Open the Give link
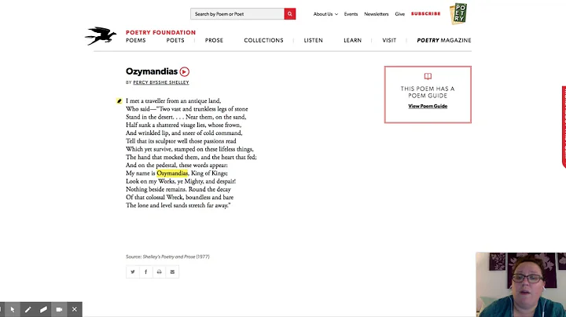The height and width of the screenshot is (317, 566). click(x=399, y=14)
